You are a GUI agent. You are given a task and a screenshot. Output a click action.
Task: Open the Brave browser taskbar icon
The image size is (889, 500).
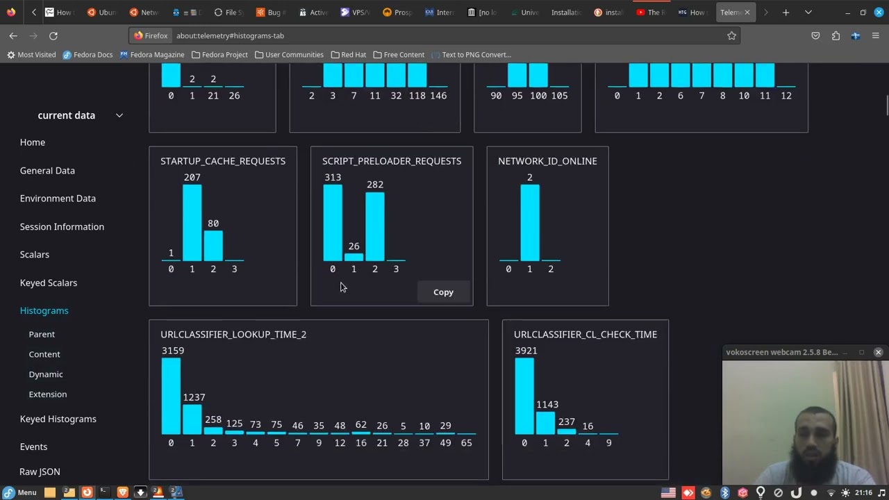pos(122,492)
